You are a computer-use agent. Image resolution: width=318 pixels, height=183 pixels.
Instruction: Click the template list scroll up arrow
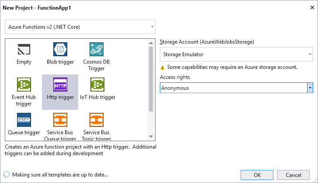pyautogui.click(x=151, y=42)
